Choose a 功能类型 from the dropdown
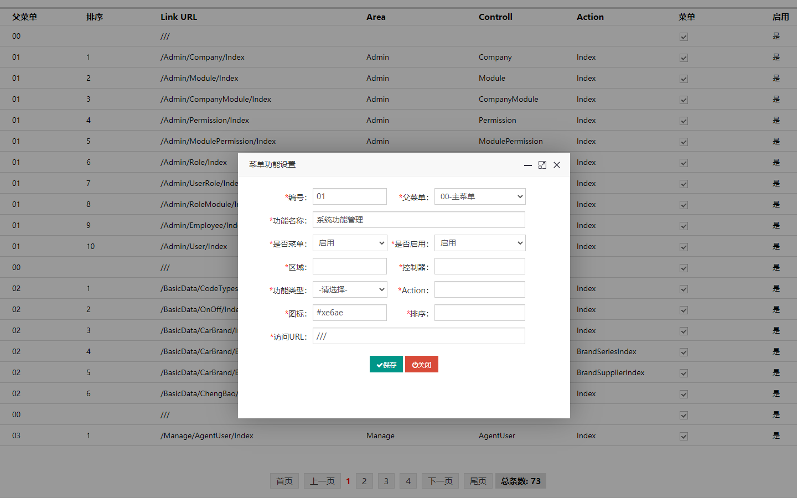Screen dimensions: 797x498 pyautogui.click(x=349, y=289)
